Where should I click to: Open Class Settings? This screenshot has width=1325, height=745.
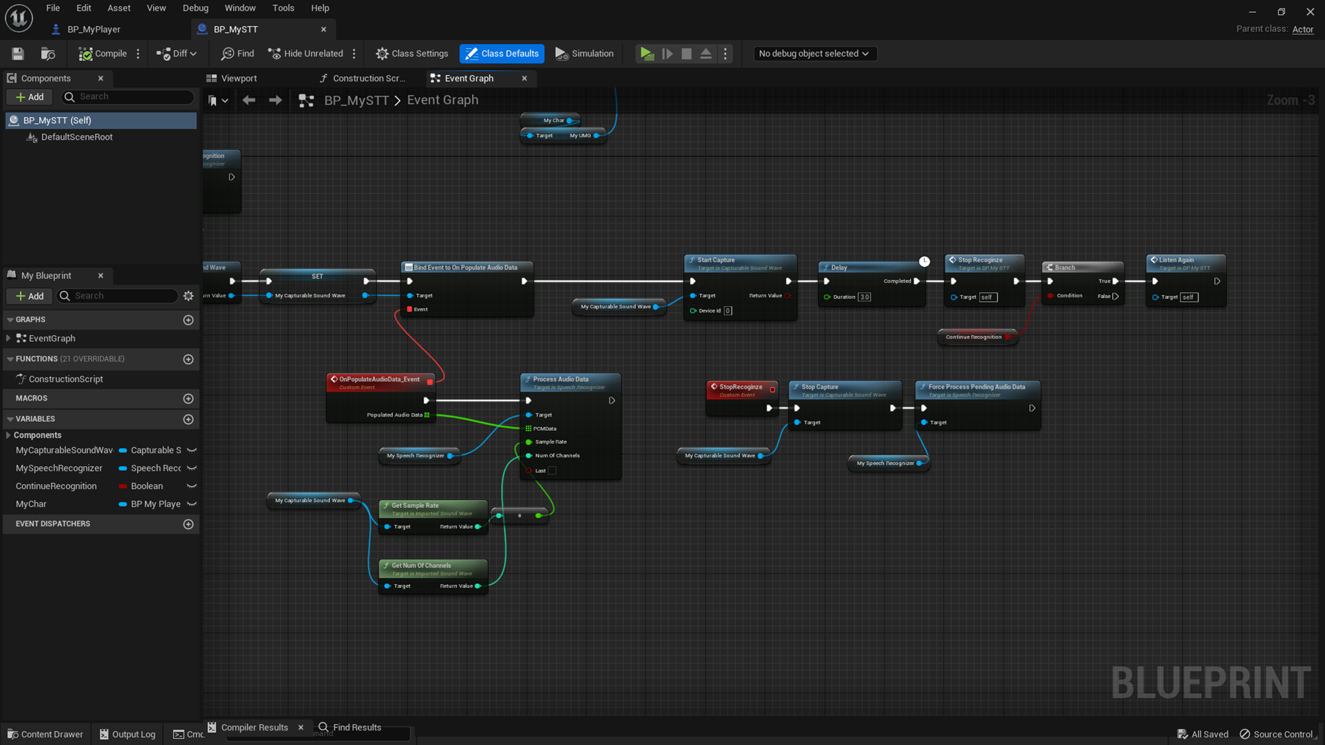(411, 54)
